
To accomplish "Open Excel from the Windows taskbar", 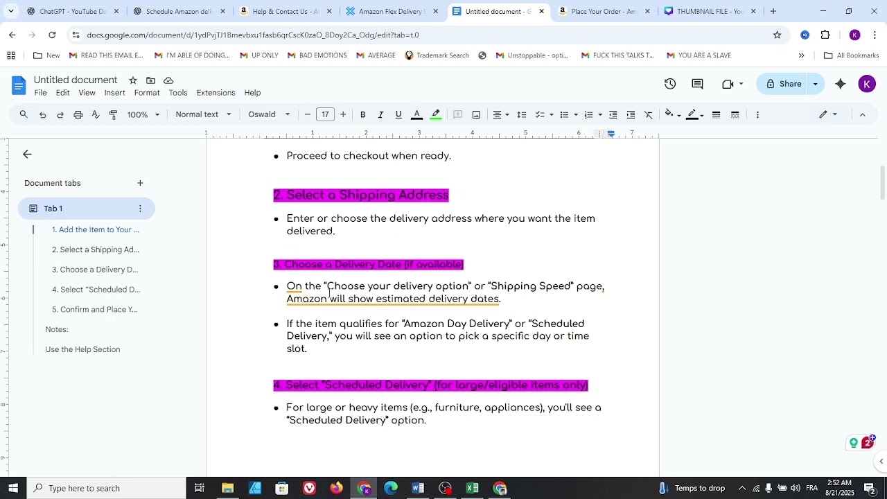I will point(473,489).
